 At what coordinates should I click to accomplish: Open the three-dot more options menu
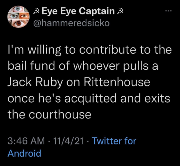168,11
